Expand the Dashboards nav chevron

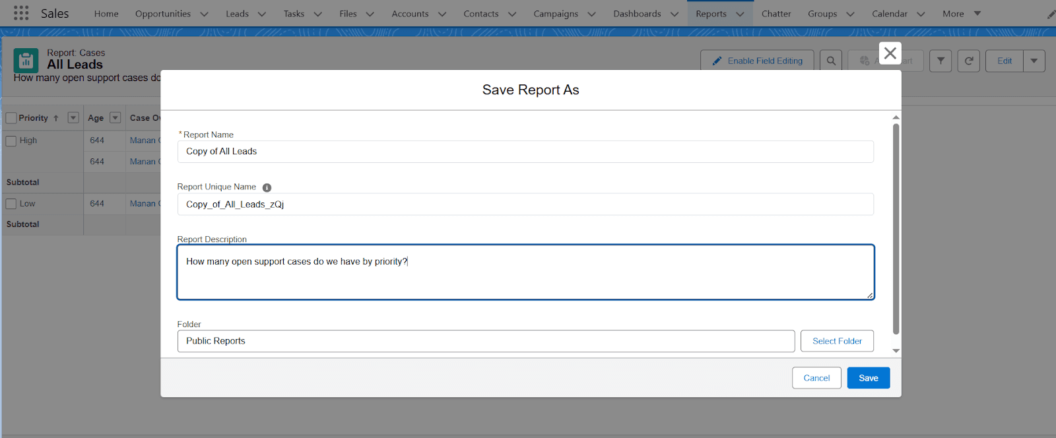675,14
